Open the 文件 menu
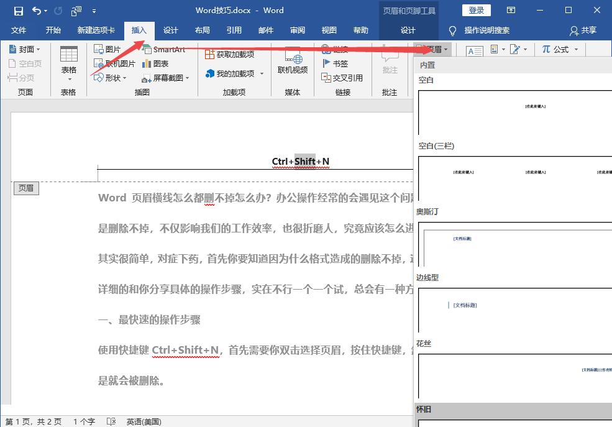 pyautogui.click(x=18, y=29)
